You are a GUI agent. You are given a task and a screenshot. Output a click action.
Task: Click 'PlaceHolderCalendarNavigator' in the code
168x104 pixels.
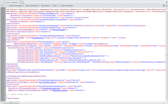[x=53, y=86]
